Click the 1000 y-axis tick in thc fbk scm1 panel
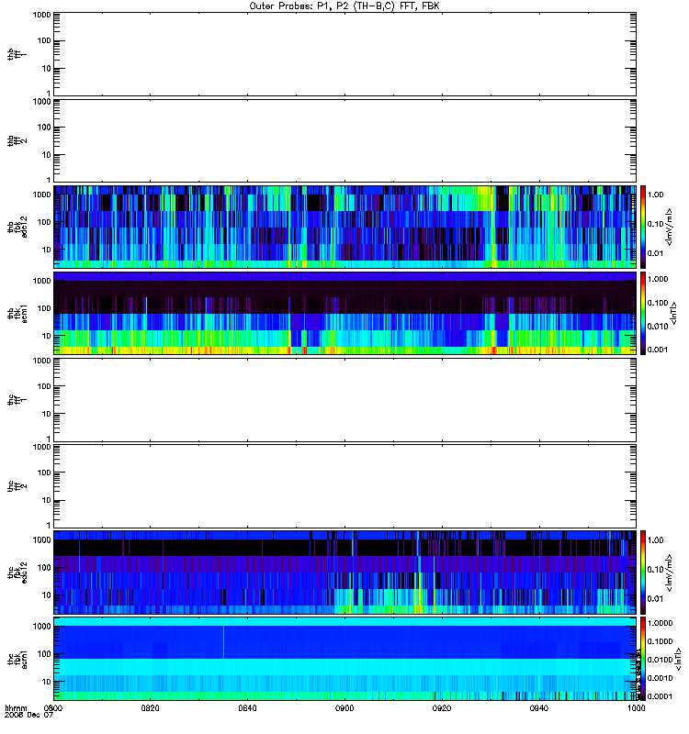 point(41,627)
